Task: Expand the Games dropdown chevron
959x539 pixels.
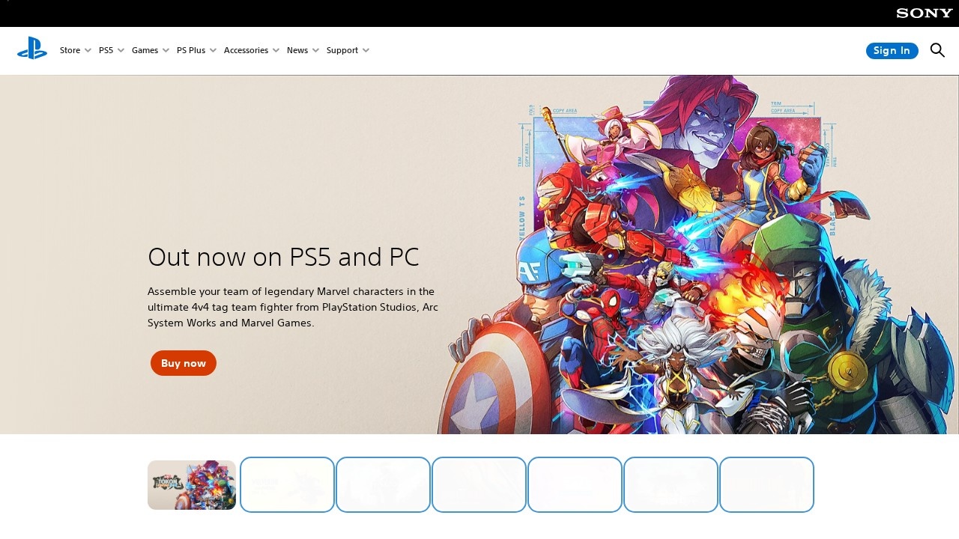Action: (x=166, y=51)
